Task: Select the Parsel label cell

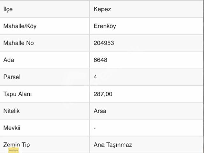Action: point(12,77)
